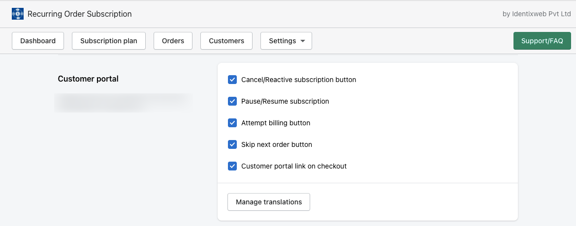Click the Recurring Order Subscription app logo

click(18, 14)
